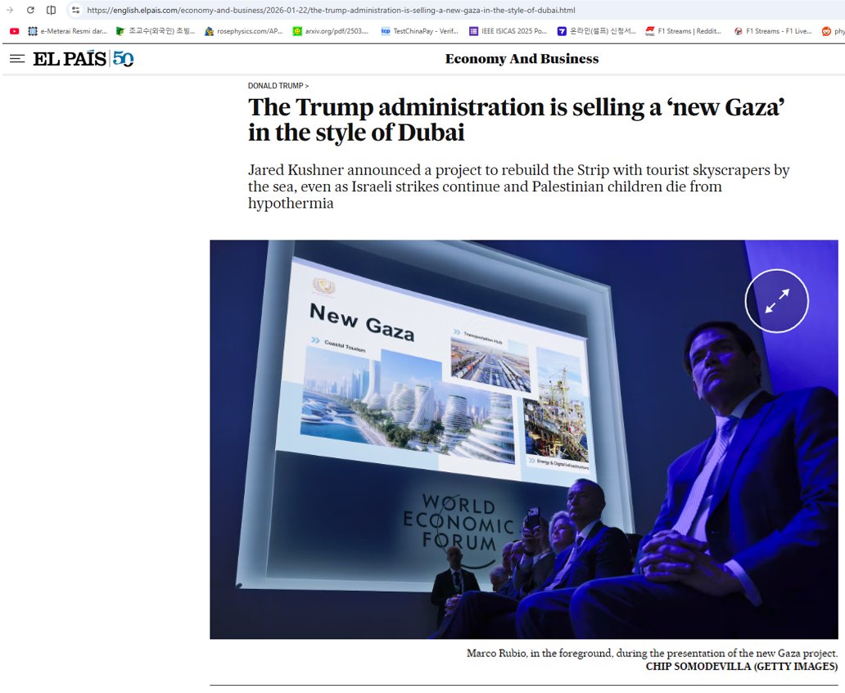Viewport: 845px width, 693px height.
Task: Click inside the browser address bar
Action: (328, 11)
